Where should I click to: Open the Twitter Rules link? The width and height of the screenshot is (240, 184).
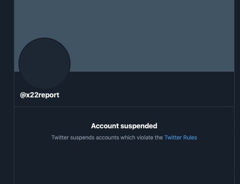pos(181,137)
